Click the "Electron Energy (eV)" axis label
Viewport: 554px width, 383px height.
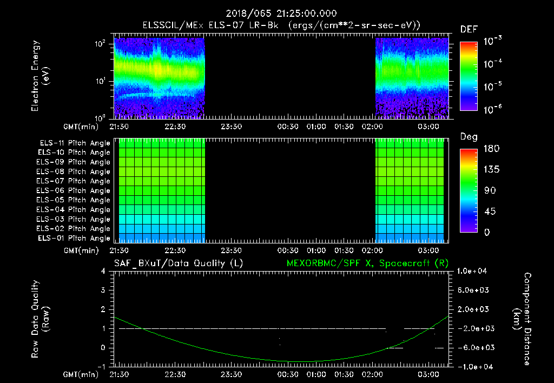point(40,76)
